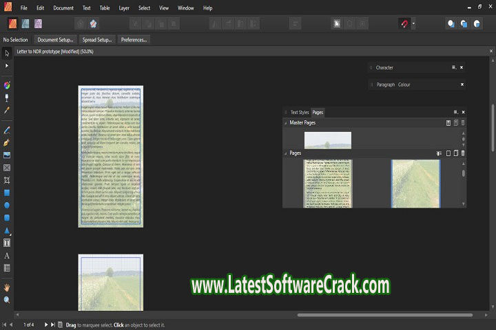Open the Table menu
Image resolution: width=496 pixels, height=330 pixels.
(105, 8)
